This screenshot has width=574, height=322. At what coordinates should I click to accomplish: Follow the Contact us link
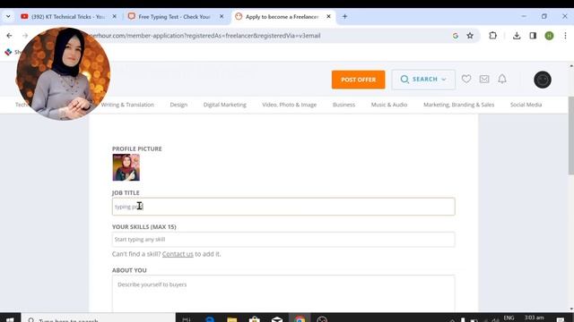click(x=178, y=254)
